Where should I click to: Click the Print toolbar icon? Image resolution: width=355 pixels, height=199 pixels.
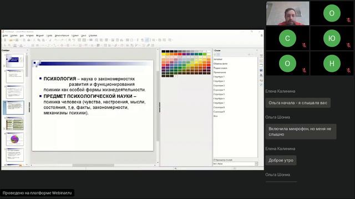point(29,40)
